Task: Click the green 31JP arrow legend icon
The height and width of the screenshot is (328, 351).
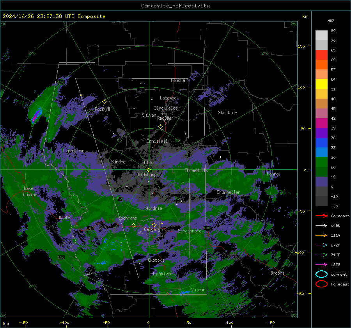Action: [321, 255]
